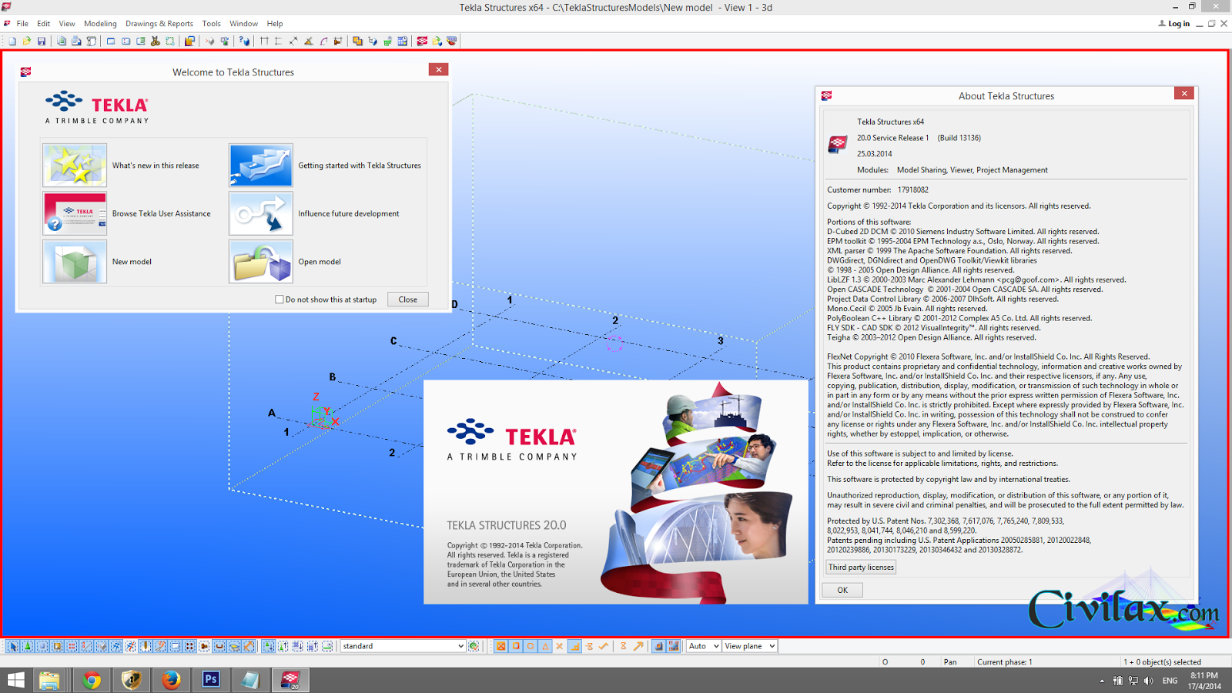Click the select all arrow icon in selection toolbar

pos(13,647)
